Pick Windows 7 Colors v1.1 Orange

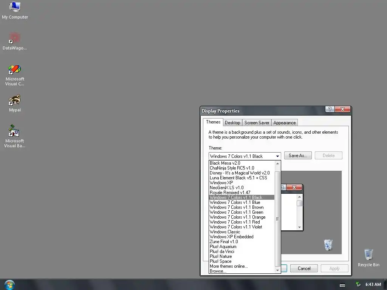click(241, 217)
